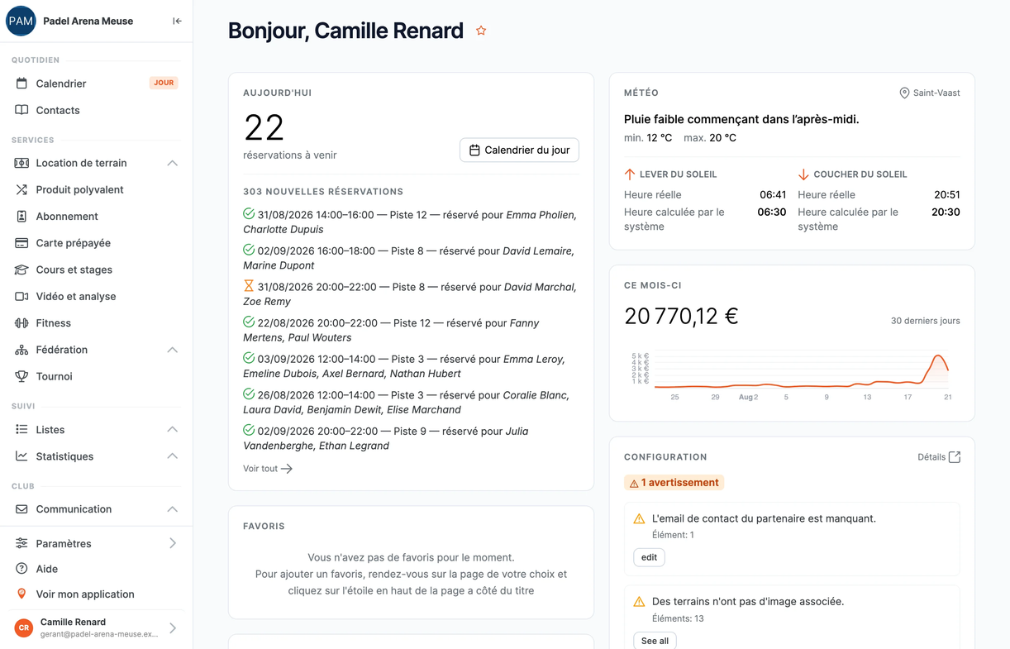Click the sunrise real time 06:41

pyautogui.click(x=773, y=195)
